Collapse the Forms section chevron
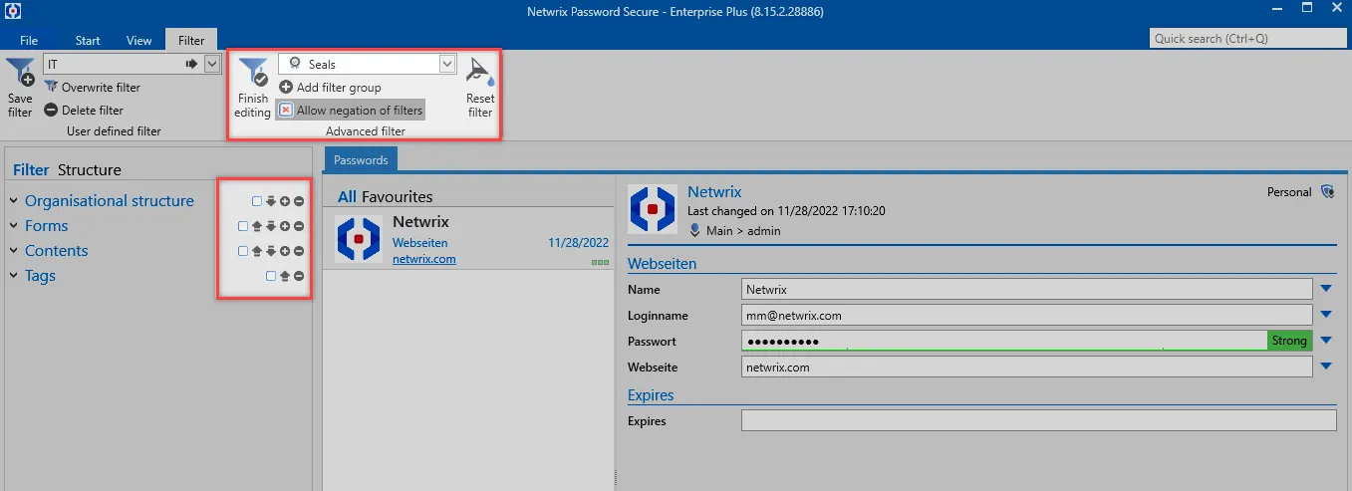This screenshot has width=1352, height=491. (14, 226)
